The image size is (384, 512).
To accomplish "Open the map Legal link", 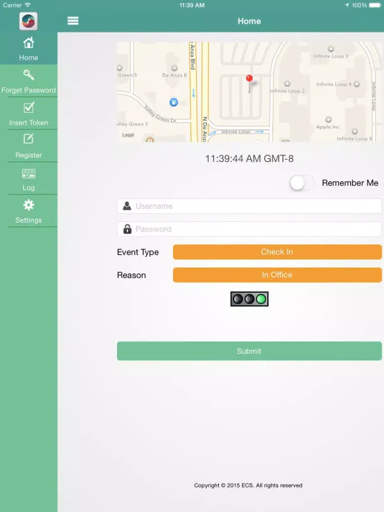I will pos(128,135).
